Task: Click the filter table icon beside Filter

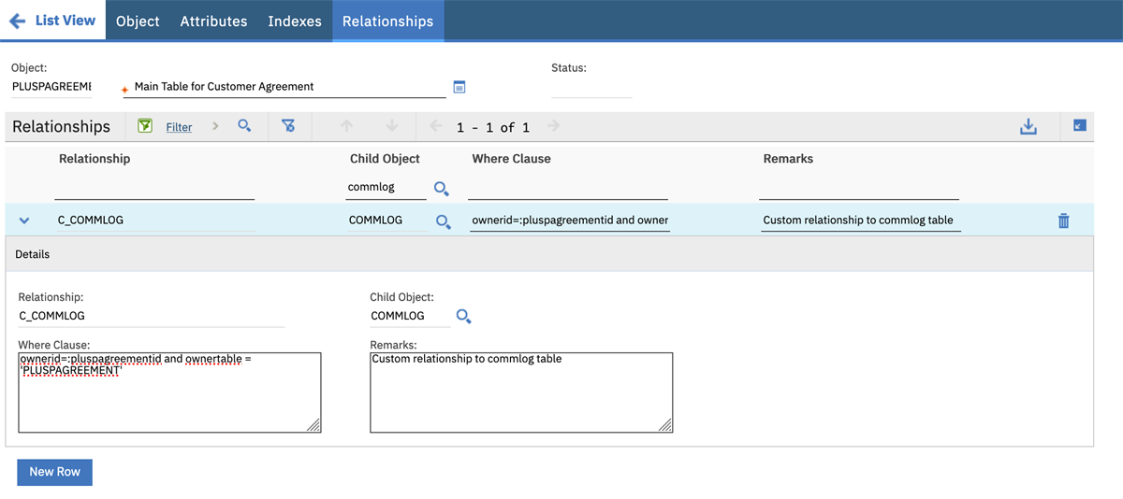Action: pos(145,126)
